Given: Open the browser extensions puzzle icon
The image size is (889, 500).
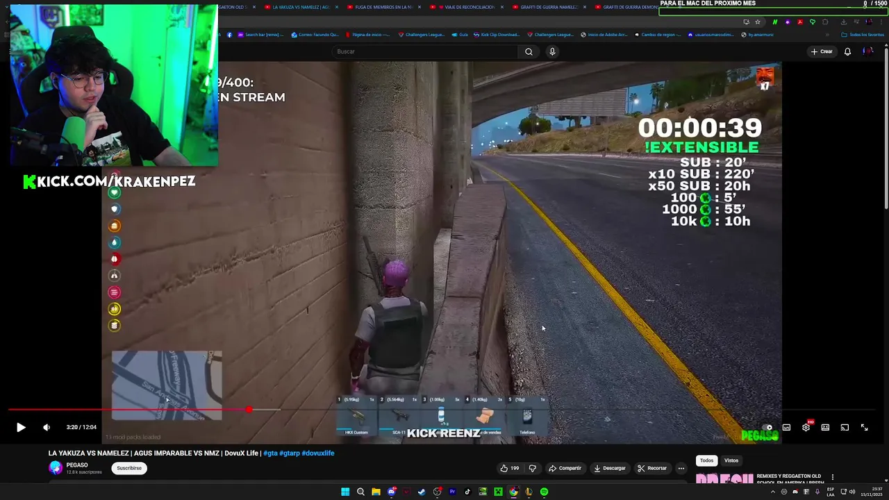Looking at the screenshot, I should [825, 22].
